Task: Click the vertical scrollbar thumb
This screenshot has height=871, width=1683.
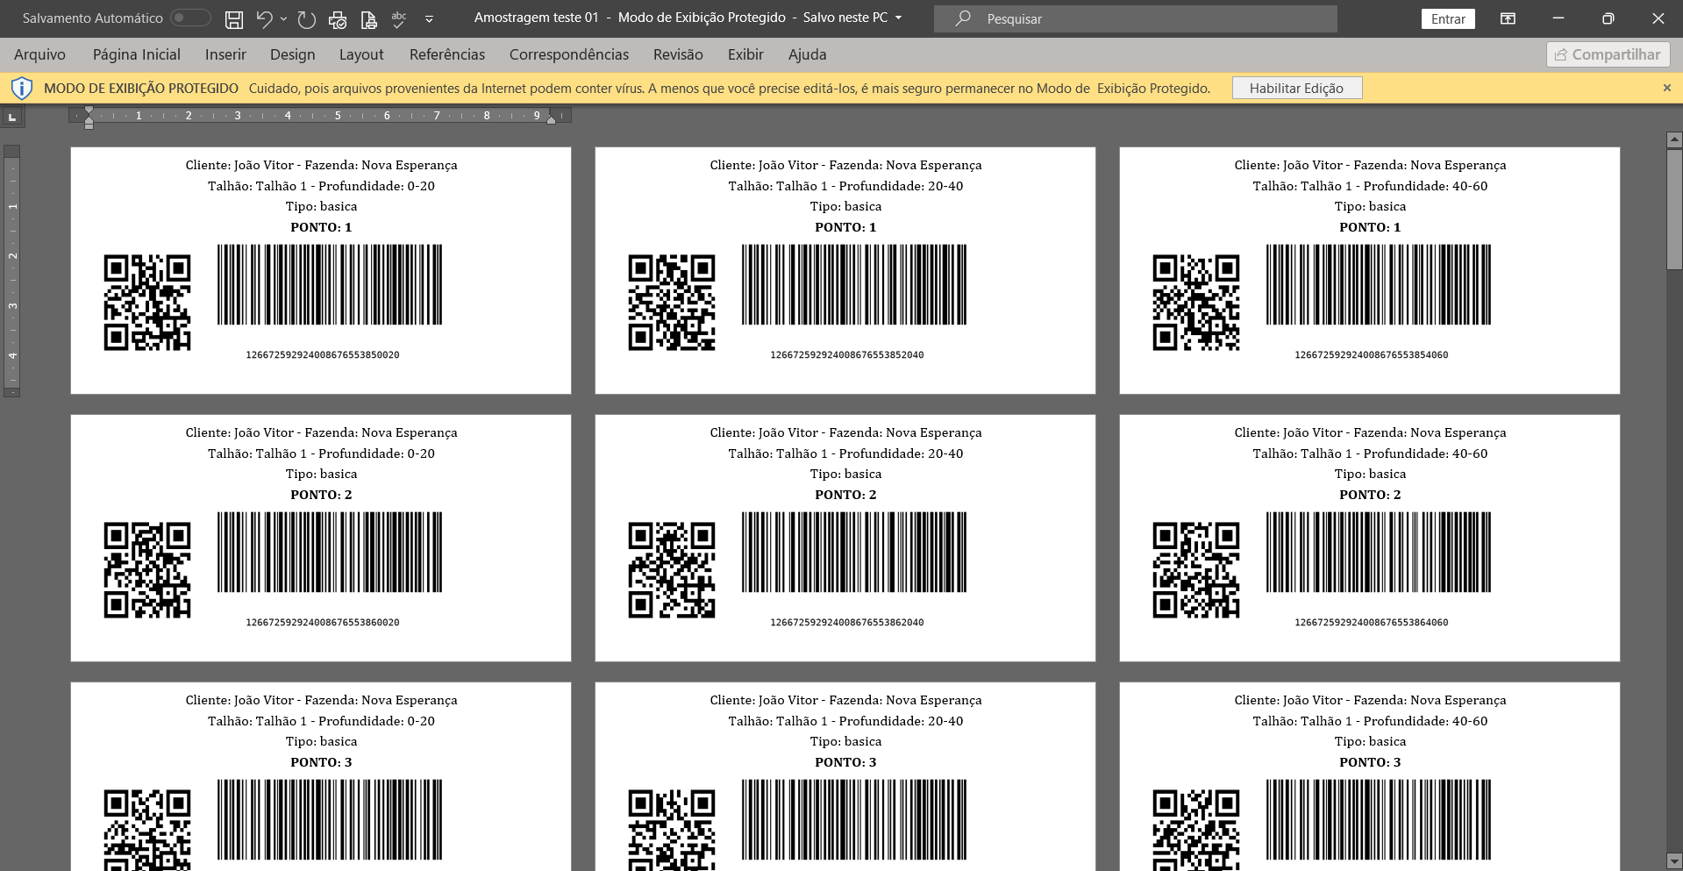Action: click(x=1674, y=209)
